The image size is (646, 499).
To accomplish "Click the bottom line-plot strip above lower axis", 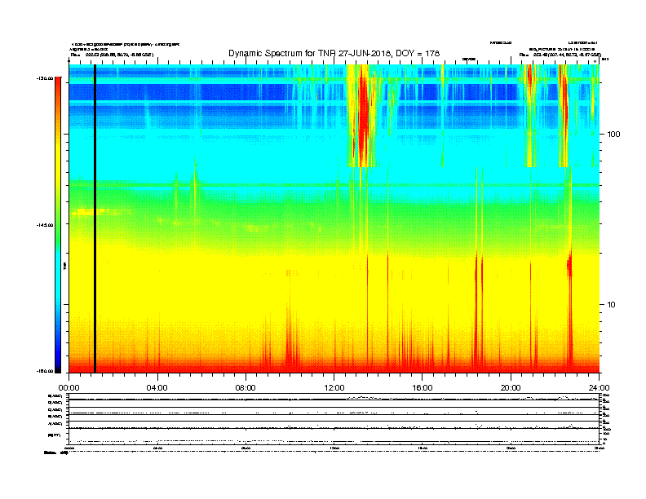I will point(334,435).
